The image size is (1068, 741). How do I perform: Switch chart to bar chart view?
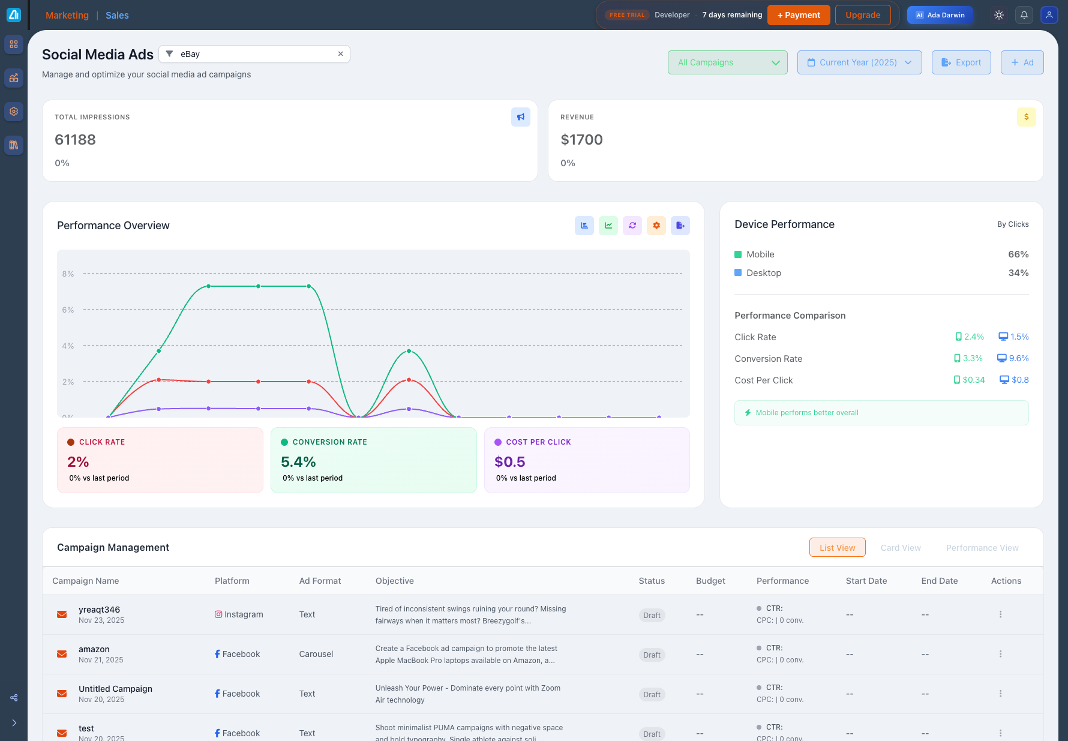[584, 225]
